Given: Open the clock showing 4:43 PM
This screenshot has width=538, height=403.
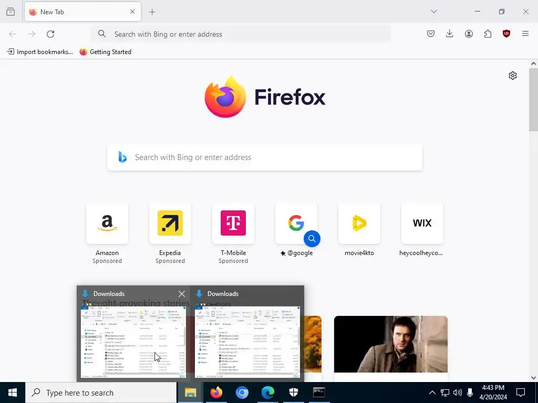Looking at the screenshot, I should (x=493, y=393).
